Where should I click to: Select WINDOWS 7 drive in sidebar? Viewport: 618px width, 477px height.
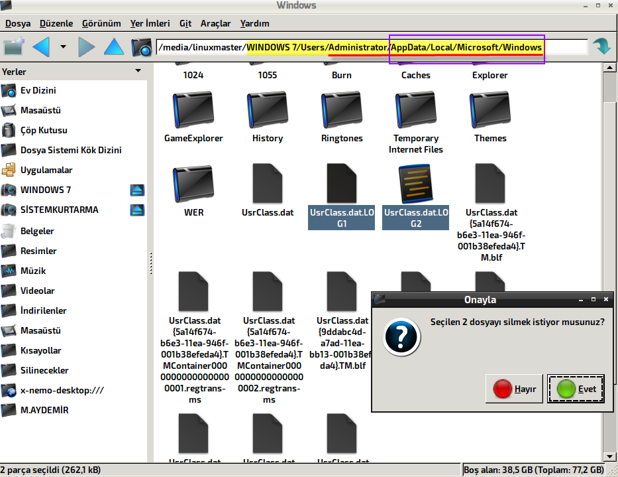pos(46,190)
